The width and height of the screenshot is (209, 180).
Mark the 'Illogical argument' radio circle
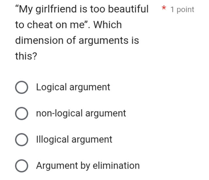point(22,139)
